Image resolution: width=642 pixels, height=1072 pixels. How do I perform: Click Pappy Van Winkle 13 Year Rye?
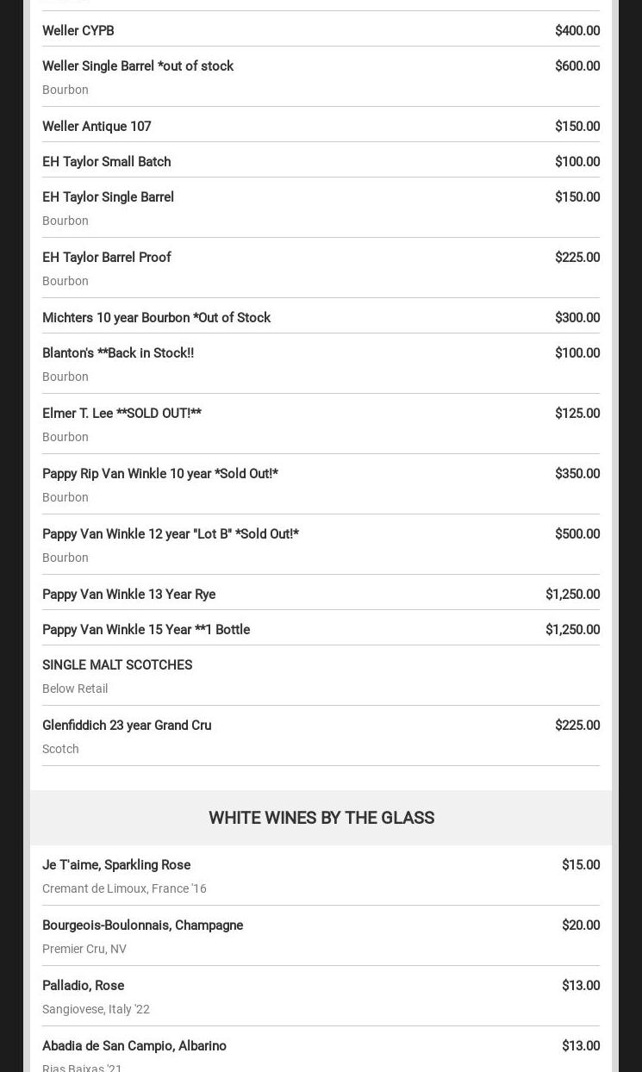129,595
